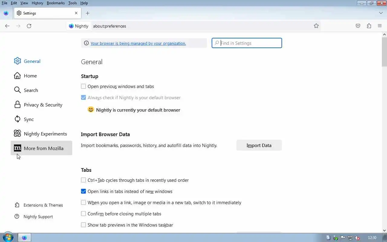Screen dimensions: 387x242
Task: Open the File menu
Action: tap(5, 3)
